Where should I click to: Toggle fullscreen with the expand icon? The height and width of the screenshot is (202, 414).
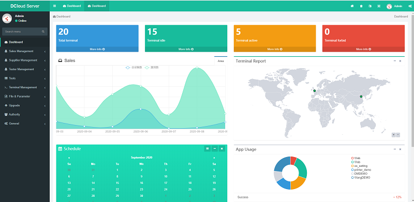click(x=379, y=6)
